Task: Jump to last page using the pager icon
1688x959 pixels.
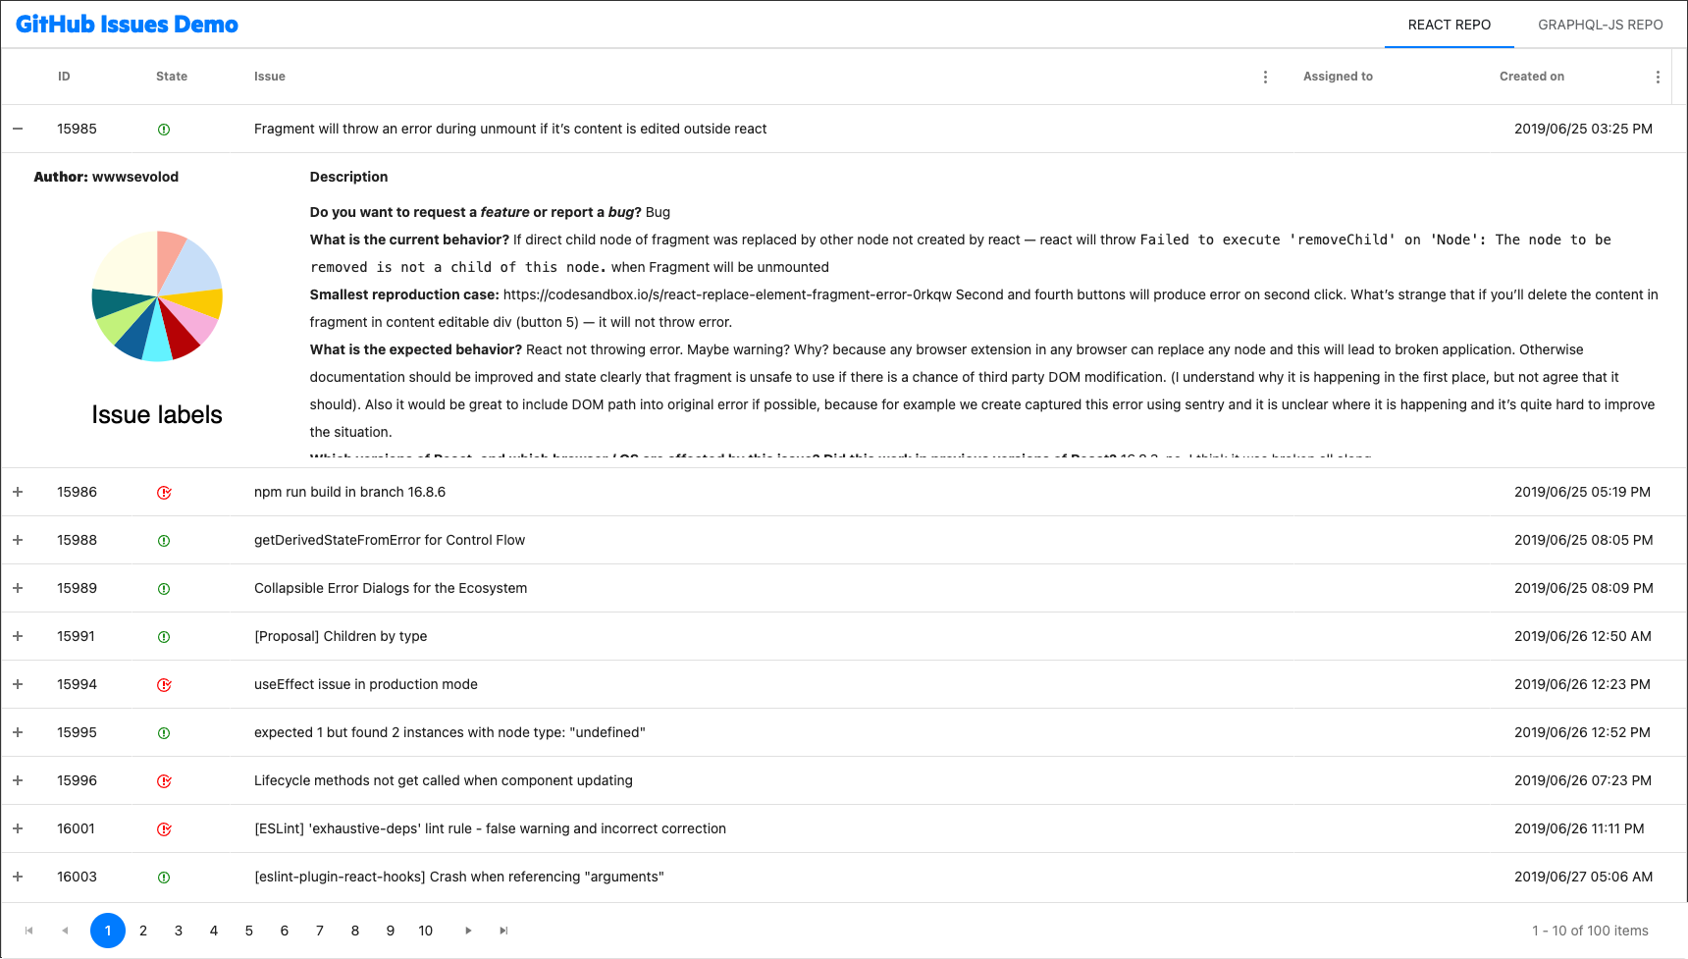Action: pyautogui.click(x=503, y=931)
